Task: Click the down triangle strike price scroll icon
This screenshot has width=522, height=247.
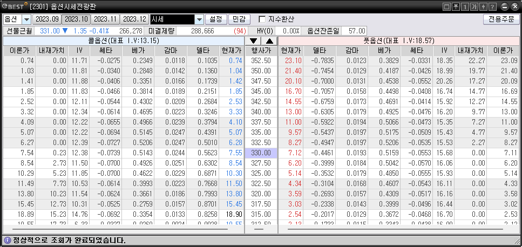Action: pos(253,41)
